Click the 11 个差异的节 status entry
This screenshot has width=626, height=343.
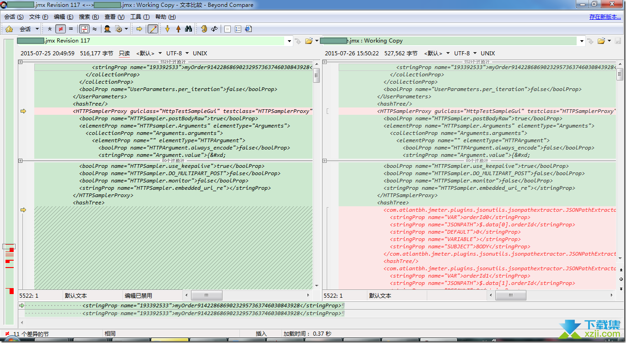coord(30,334)
